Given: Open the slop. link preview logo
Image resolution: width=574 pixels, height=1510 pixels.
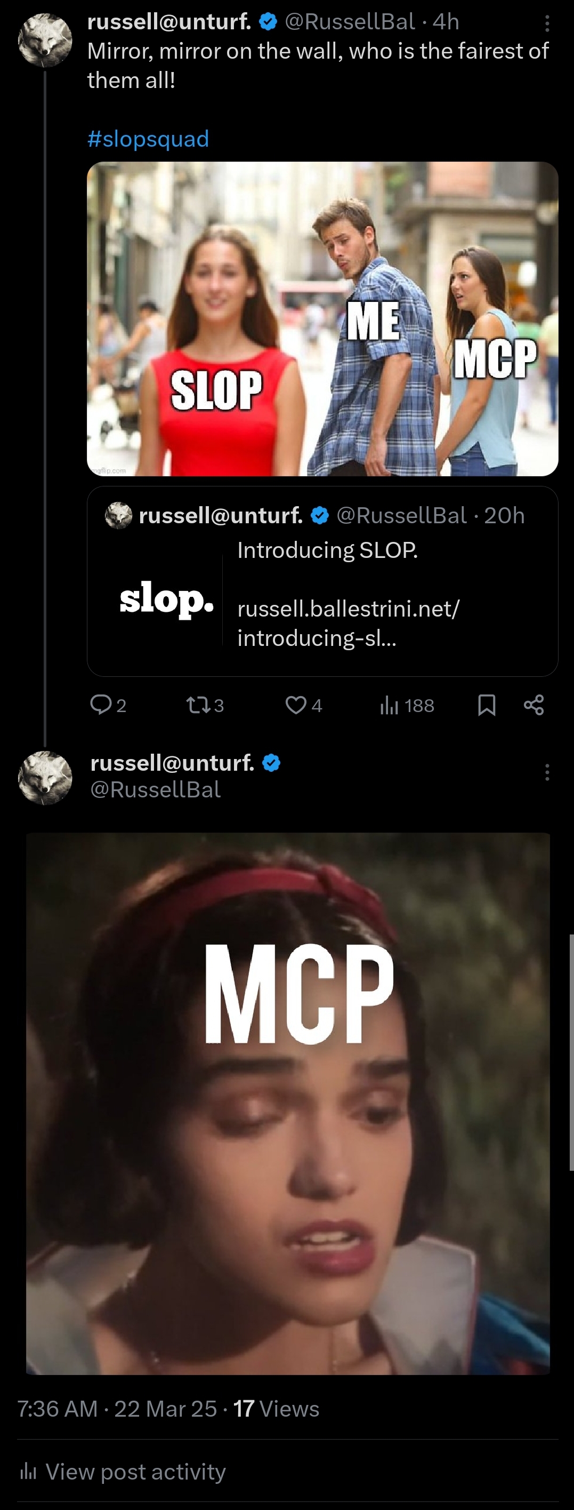Looking at the screenshot, I should pyautogui.click(x=166, y=600).
